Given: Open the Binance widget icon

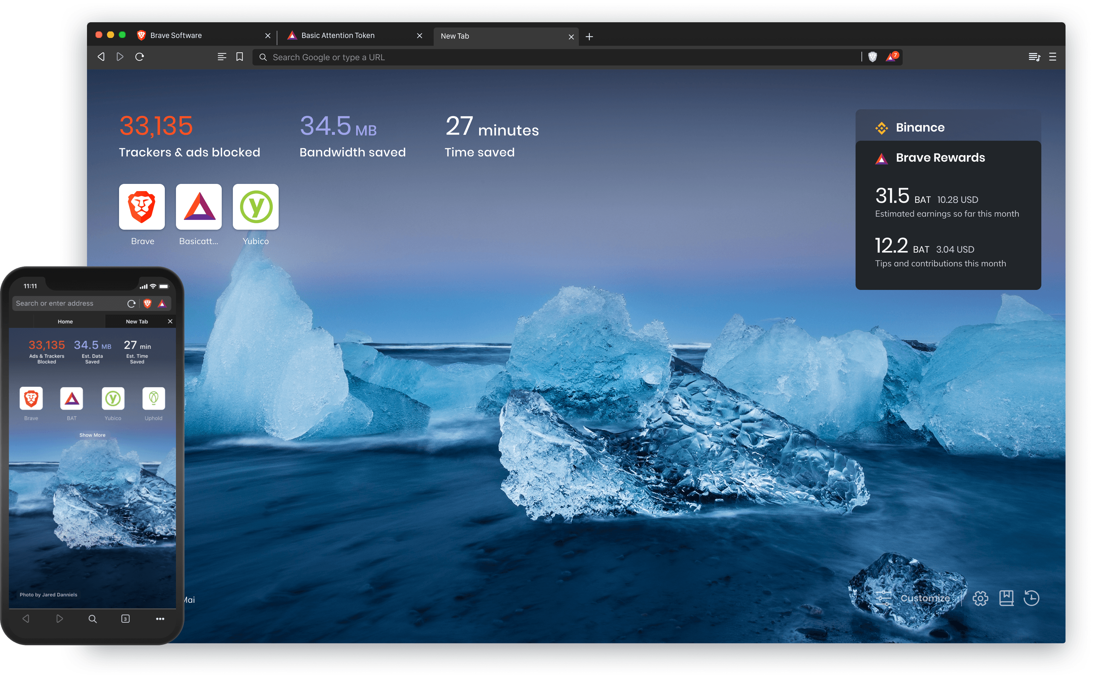Looking at the screenshot, I should (881, 127).
